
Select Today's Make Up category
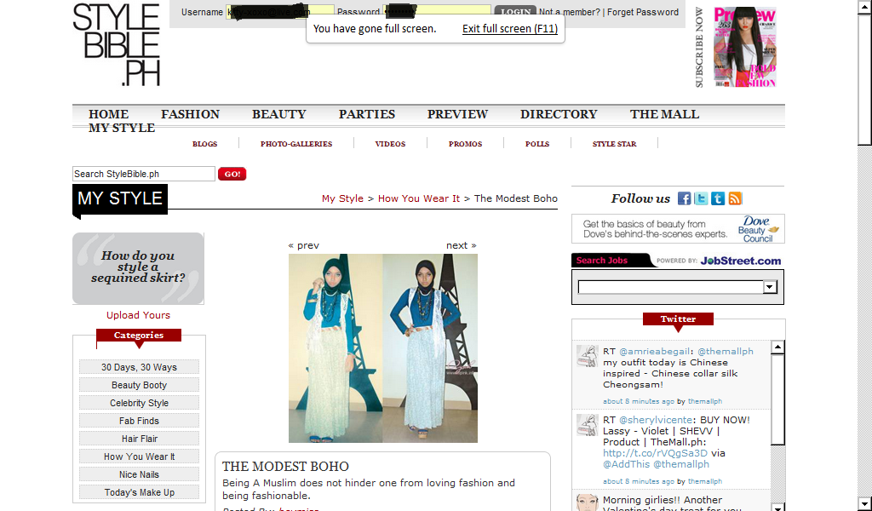[x=139, y=491]
